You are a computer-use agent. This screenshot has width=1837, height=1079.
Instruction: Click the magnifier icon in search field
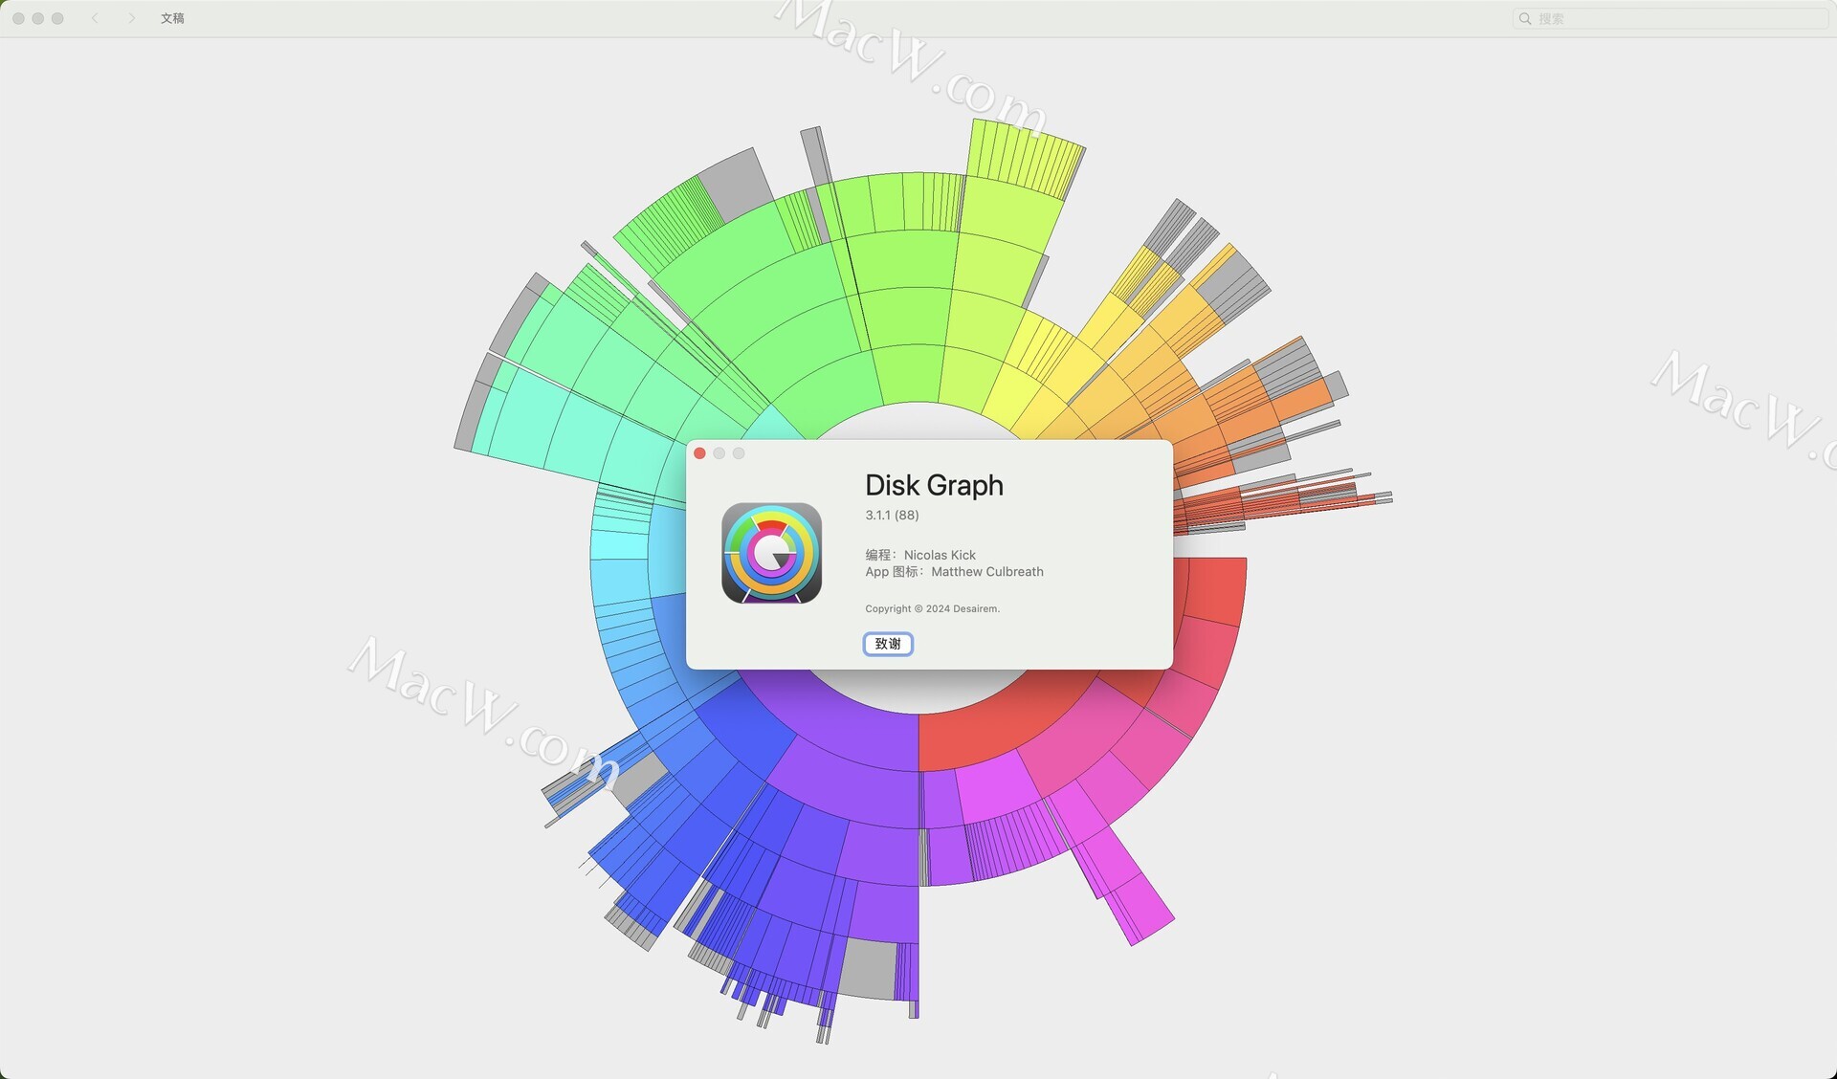tap(1525, 18)
